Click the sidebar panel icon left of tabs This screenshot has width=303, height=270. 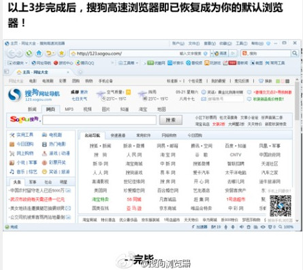coord(7,71)
